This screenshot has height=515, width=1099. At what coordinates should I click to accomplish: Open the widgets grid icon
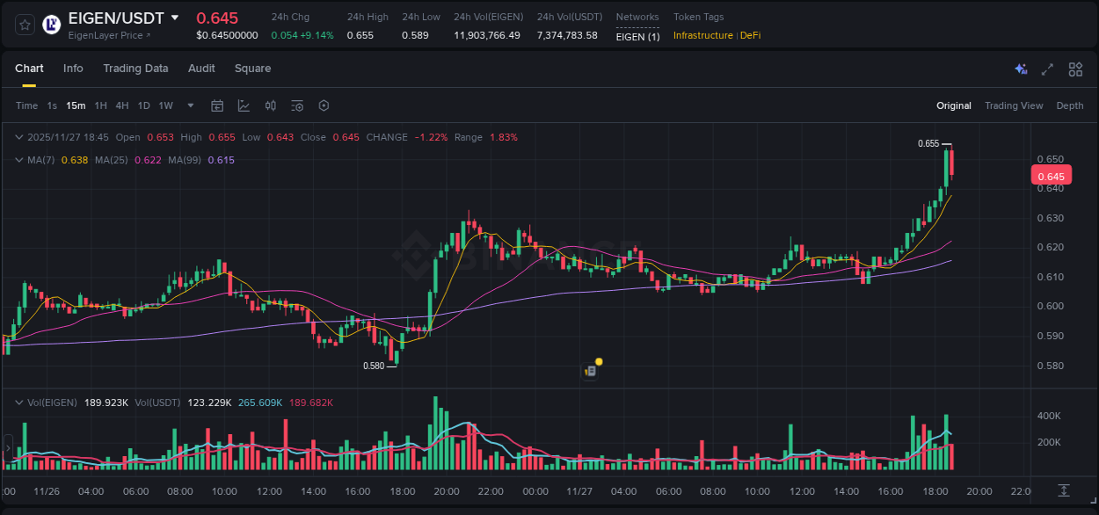click(x=1075, y=69)
